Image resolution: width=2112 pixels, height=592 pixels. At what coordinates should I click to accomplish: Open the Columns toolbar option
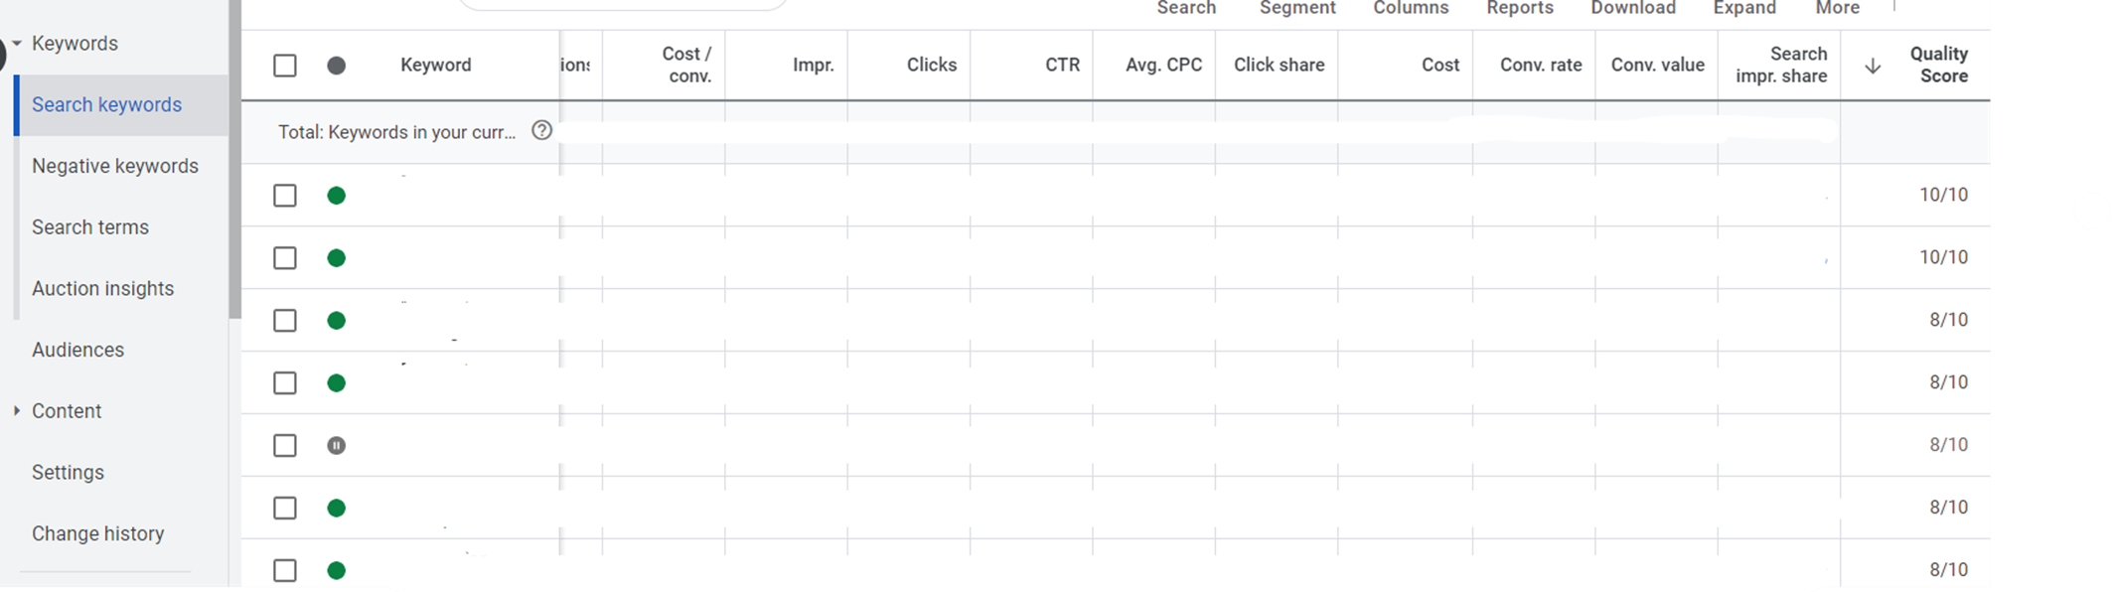tap(1411, 8)
